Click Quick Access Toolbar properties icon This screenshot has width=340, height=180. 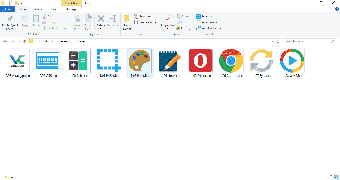[11, 3]
